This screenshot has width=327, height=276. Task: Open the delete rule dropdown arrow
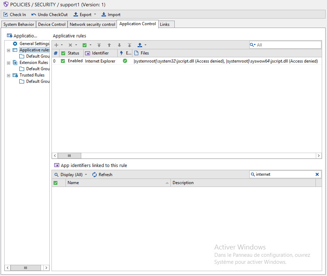point(76,45)
